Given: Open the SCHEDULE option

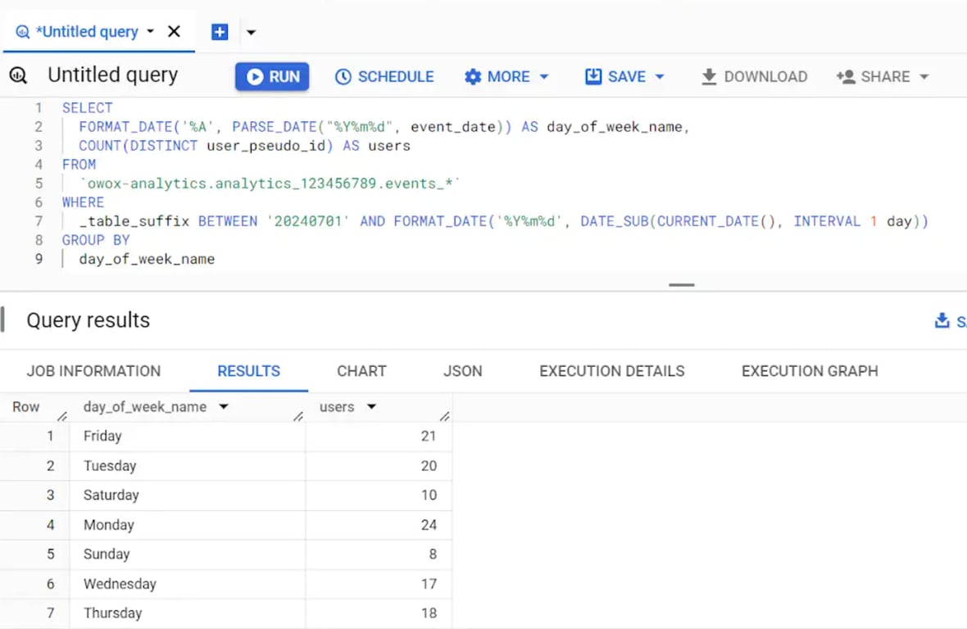Looking at the screenshot, I should tap(384, 76).
